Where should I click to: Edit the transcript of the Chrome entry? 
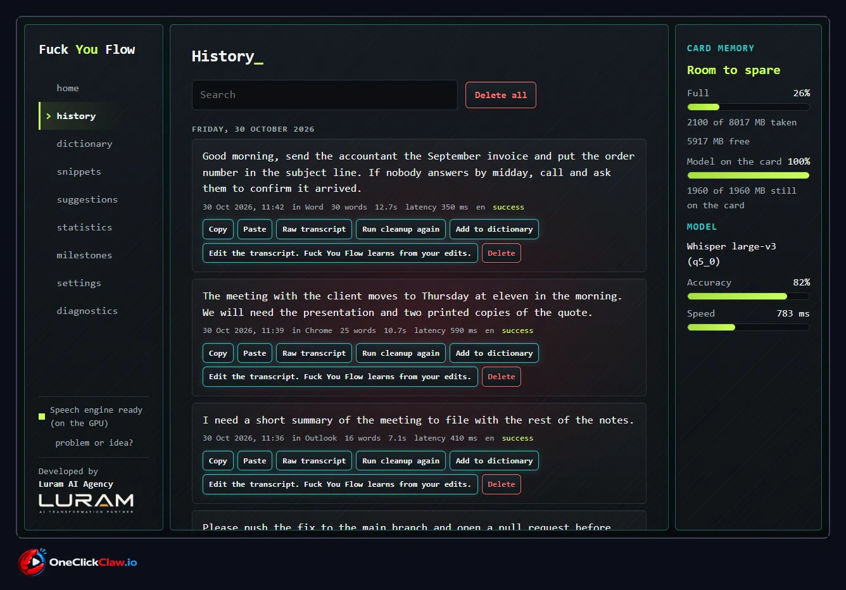coord(340,377)
